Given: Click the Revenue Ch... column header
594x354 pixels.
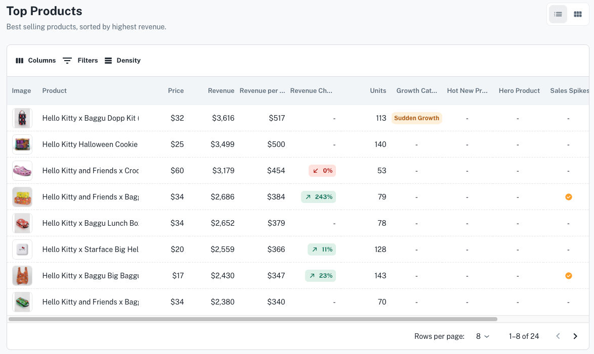Looking at the screenshot, I should [x=311, y=91].
